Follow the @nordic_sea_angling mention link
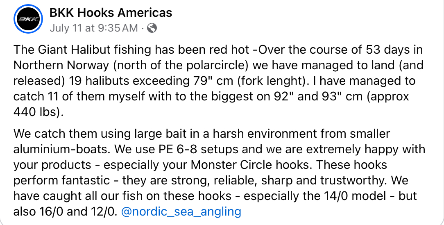The height and width of the screenshot is (225, 444). [181, 212]
